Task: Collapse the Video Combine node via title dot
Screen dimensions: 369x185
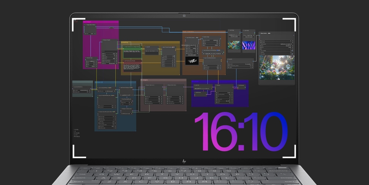Action: coord(260,33)
